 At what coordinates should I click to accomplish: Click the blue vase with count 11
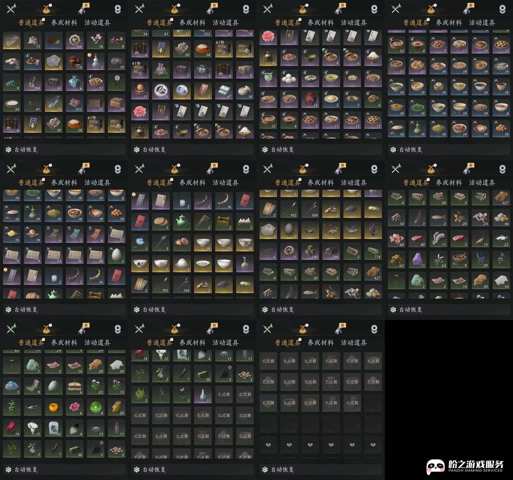(x=203, y=394)
